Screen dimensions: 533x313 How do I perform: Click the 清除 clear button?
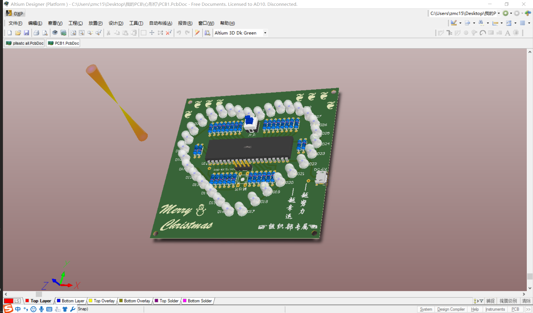pyautogui.click(x=526, y=301)
